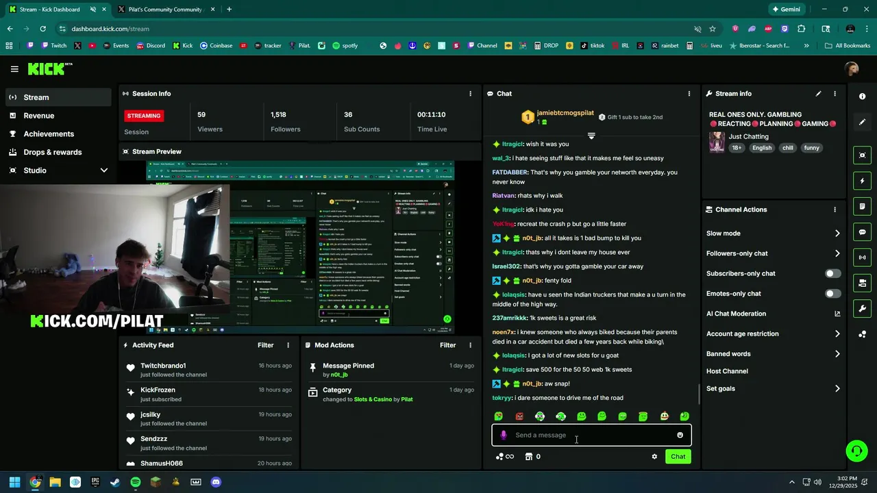Click the shop icon below chat
Viewport: 877px width, 493px height.
(x=528, y=457)
